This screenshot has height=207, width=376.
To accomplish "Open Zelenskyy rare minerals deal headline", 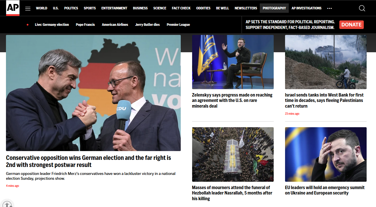I will 232,101.
